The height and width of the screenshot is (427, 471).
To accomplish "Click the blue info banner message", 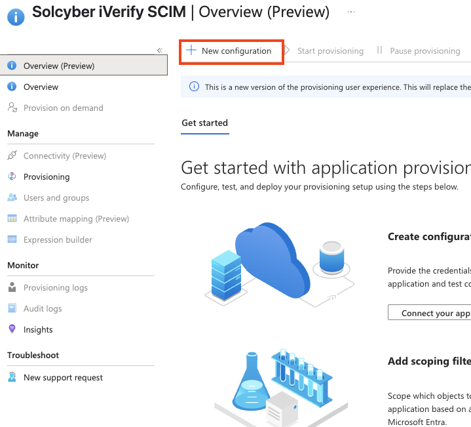I will (334, 87).
